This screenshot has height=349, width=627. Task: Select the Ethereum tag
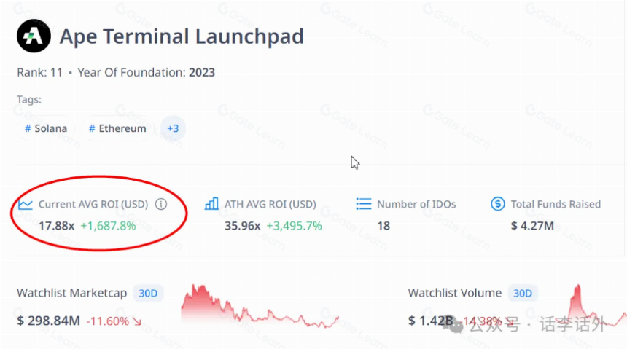[x=117, y=128]
